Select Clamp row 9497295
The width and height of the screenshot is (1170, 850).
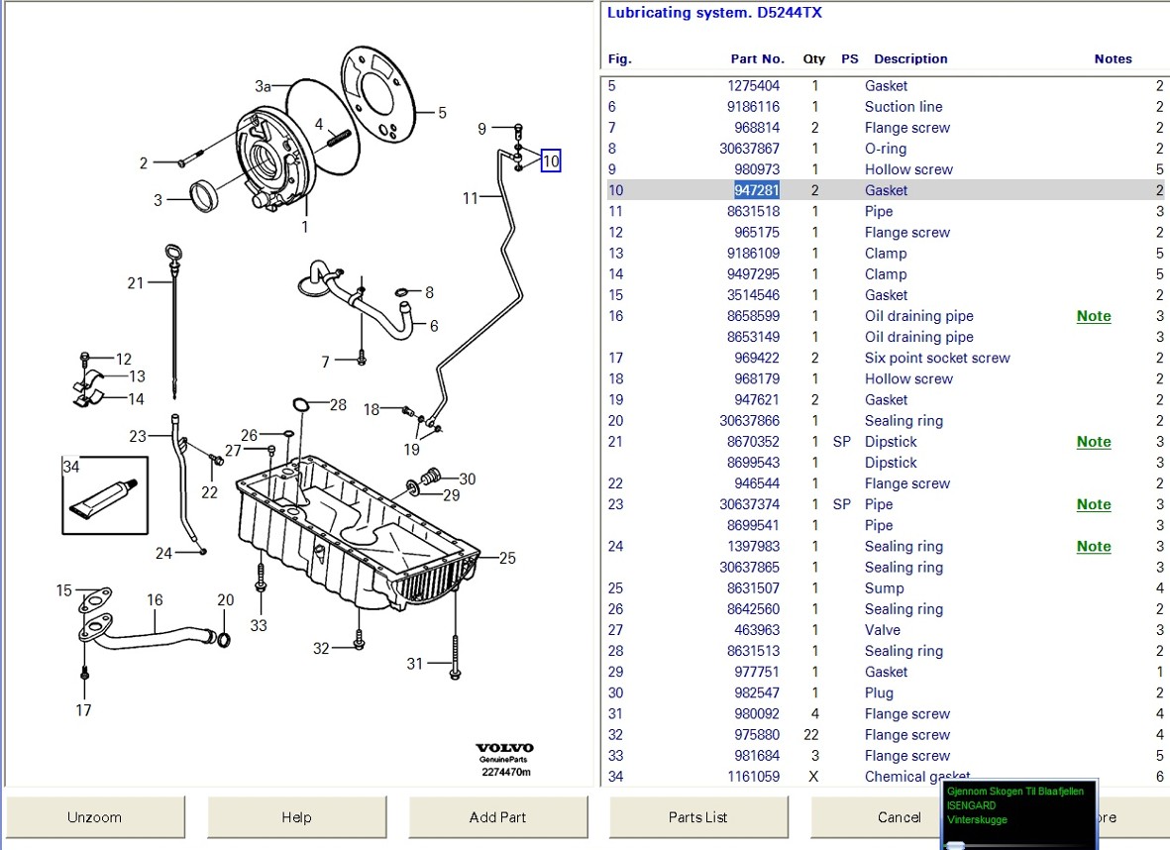click(885, 273)
